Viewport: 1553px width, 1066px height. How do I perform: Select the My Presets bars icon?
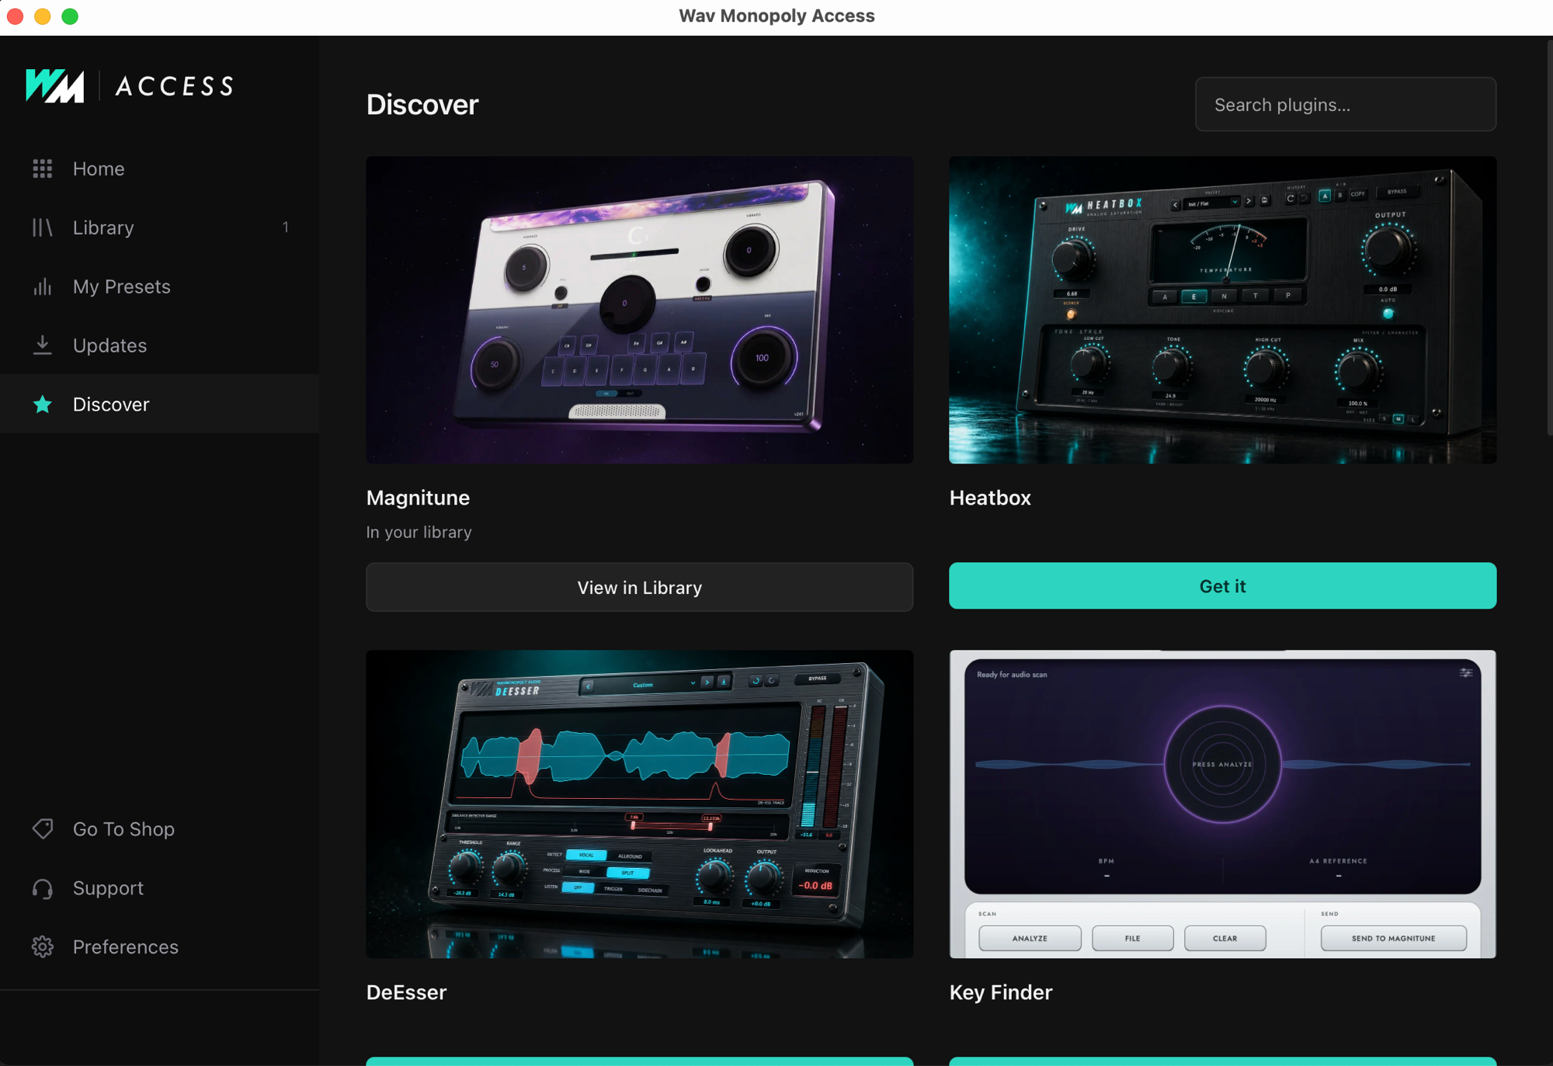click(x=43, y=286)
